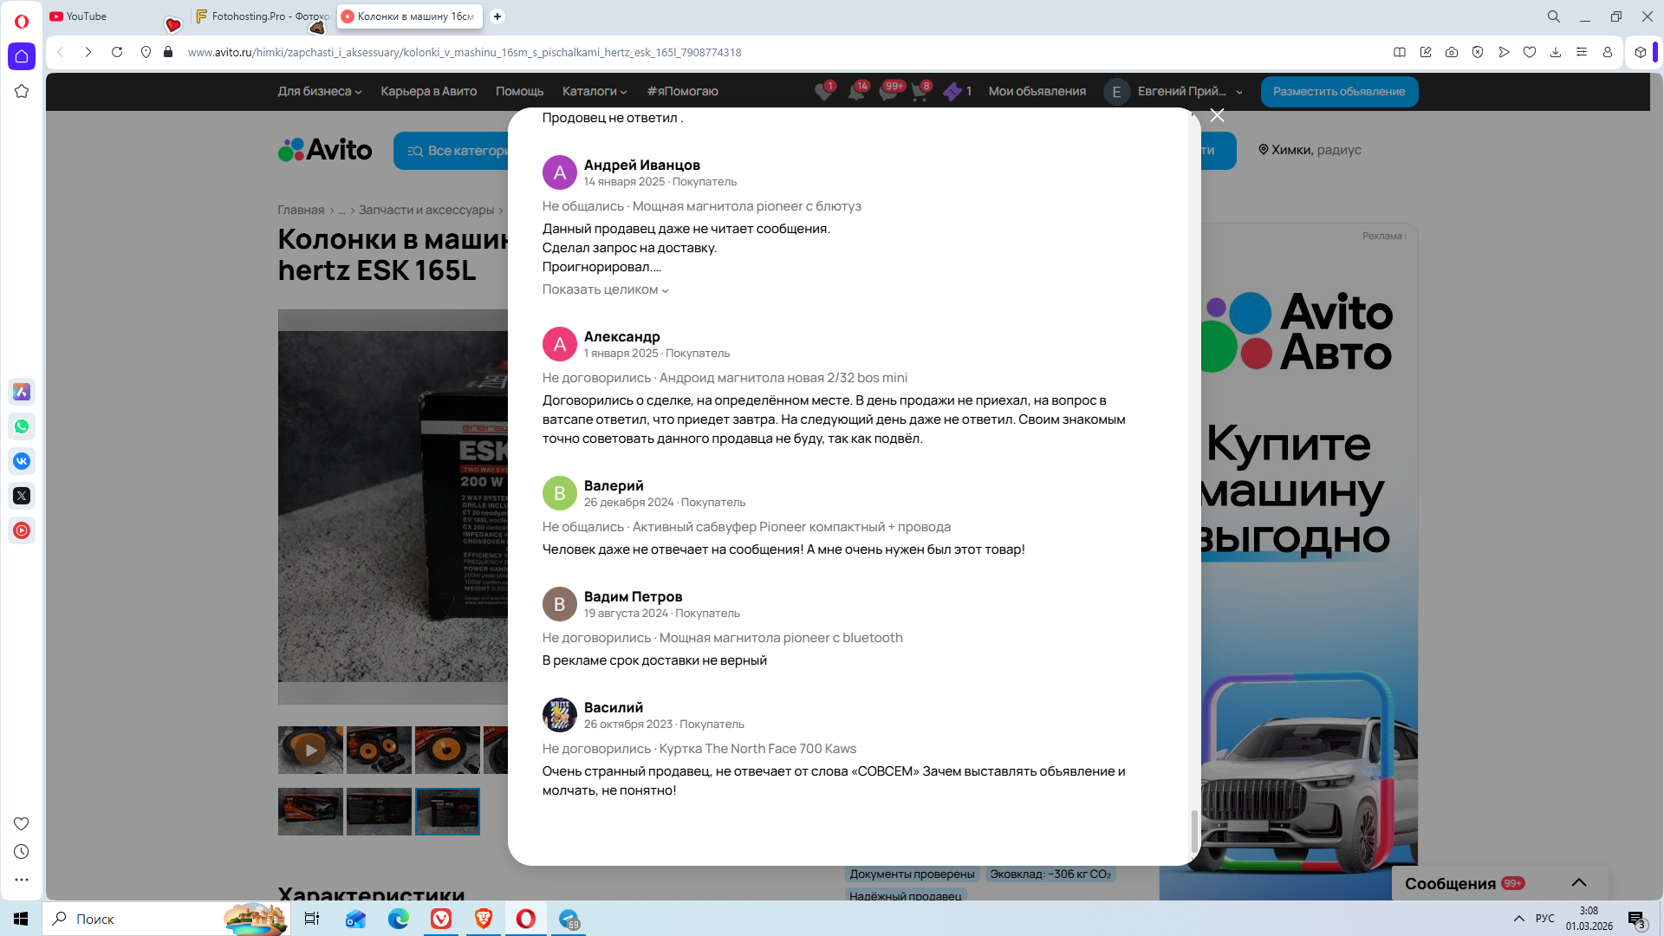Click the Avito favorites heart icon
Viewport: 1664px width, 936px height.
tap(823, 92)
